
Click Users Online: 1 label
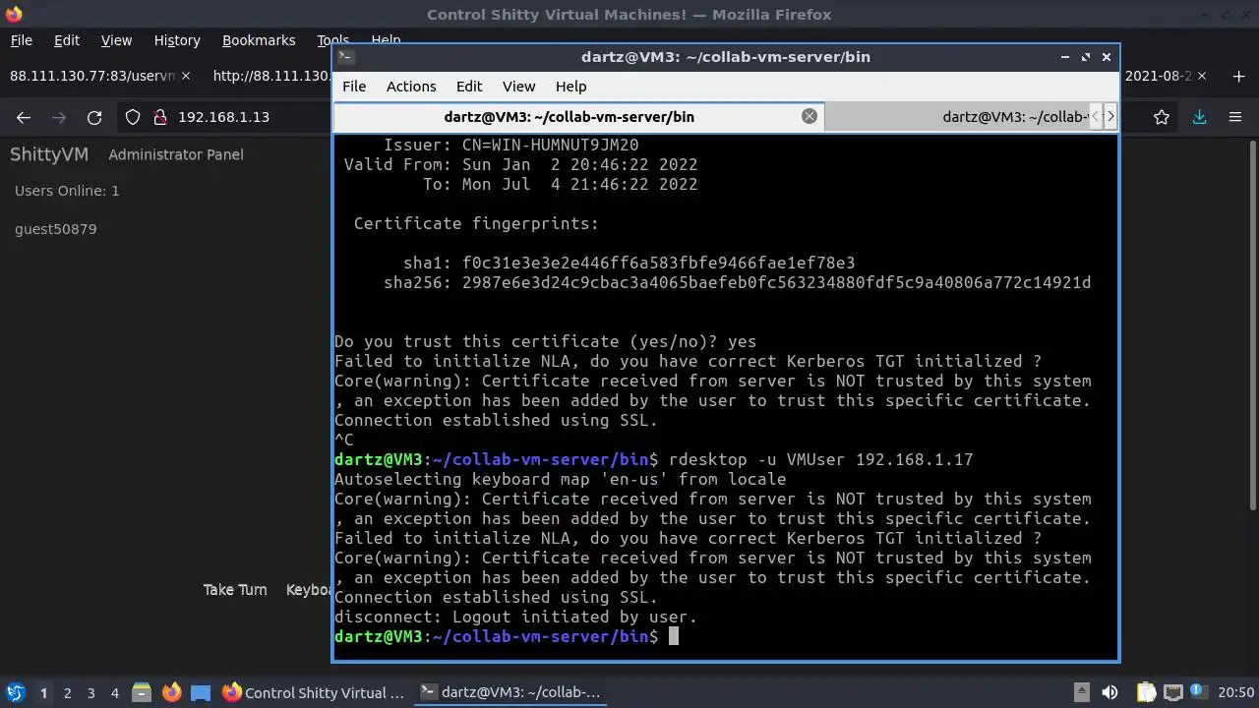67,191
